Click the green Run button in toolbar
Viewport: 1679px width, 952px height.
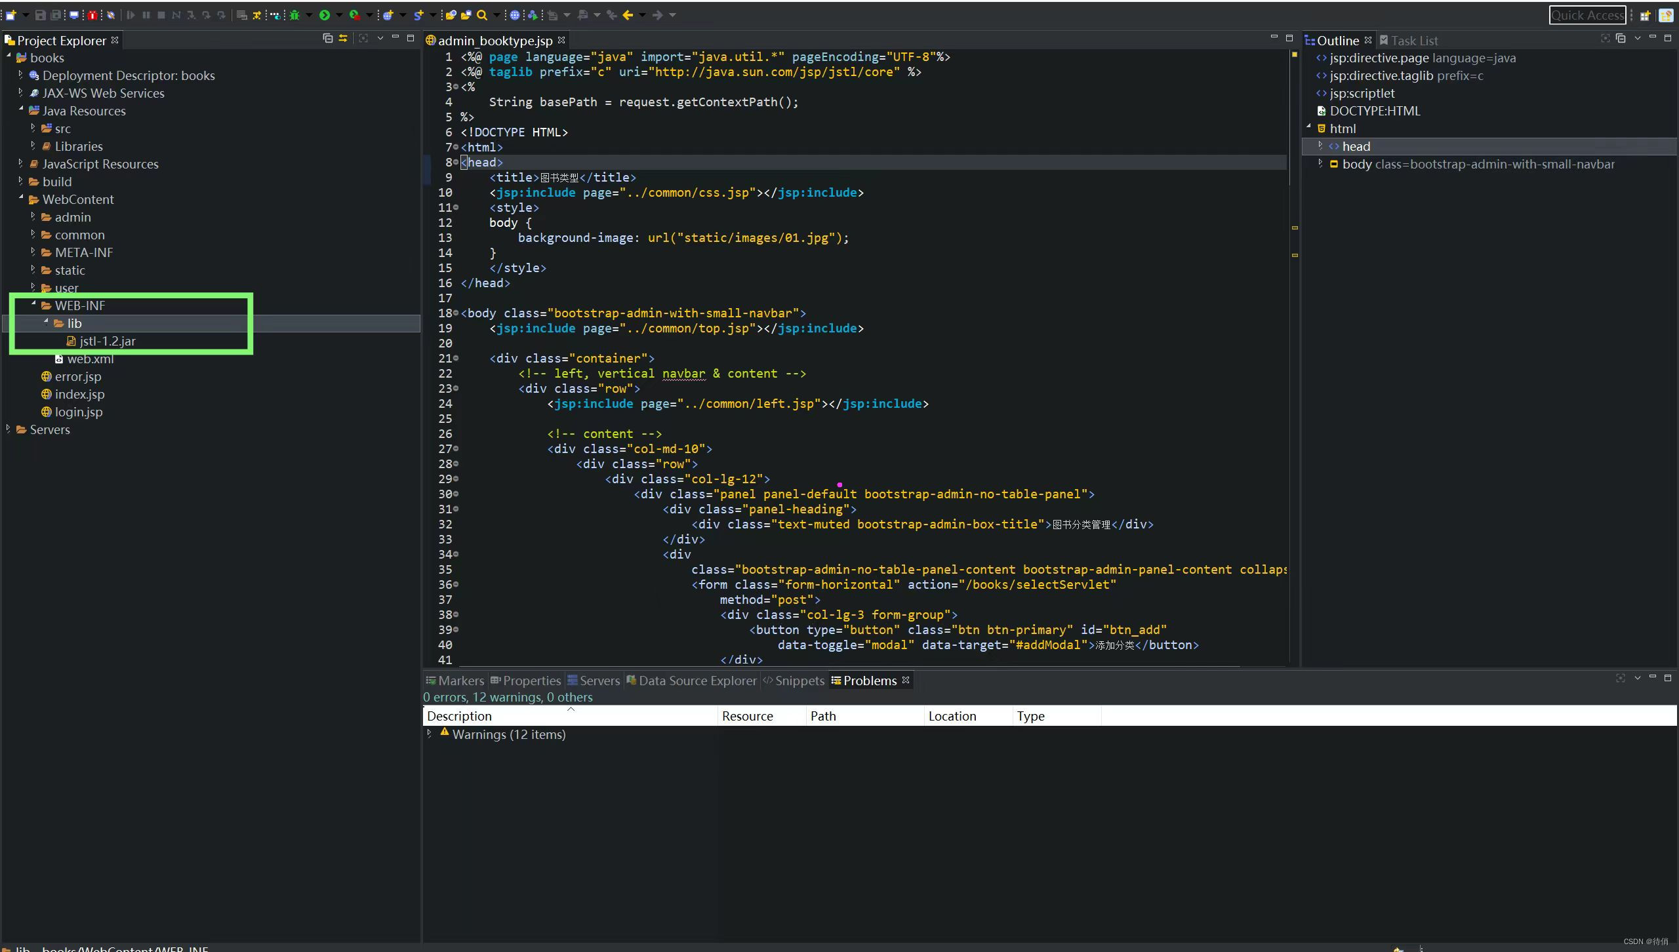(x=325, y=14)
